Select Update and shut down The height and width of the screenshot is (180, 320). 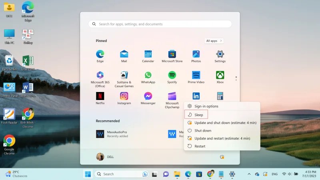tap(222, 123)
